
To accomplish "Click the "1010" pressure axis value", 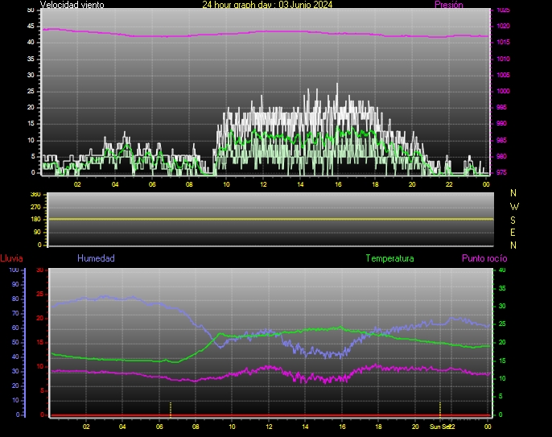I will click(x=503, y=59).
